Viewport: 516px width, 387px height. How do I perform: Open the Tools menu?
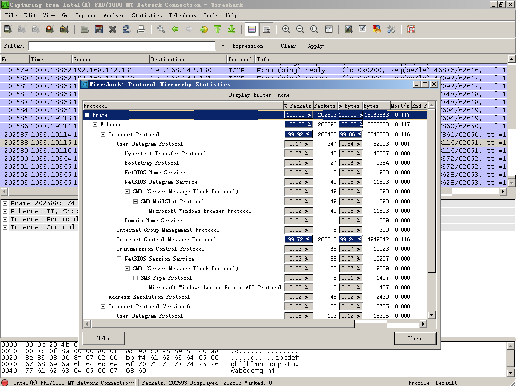[x=211, y=16]
